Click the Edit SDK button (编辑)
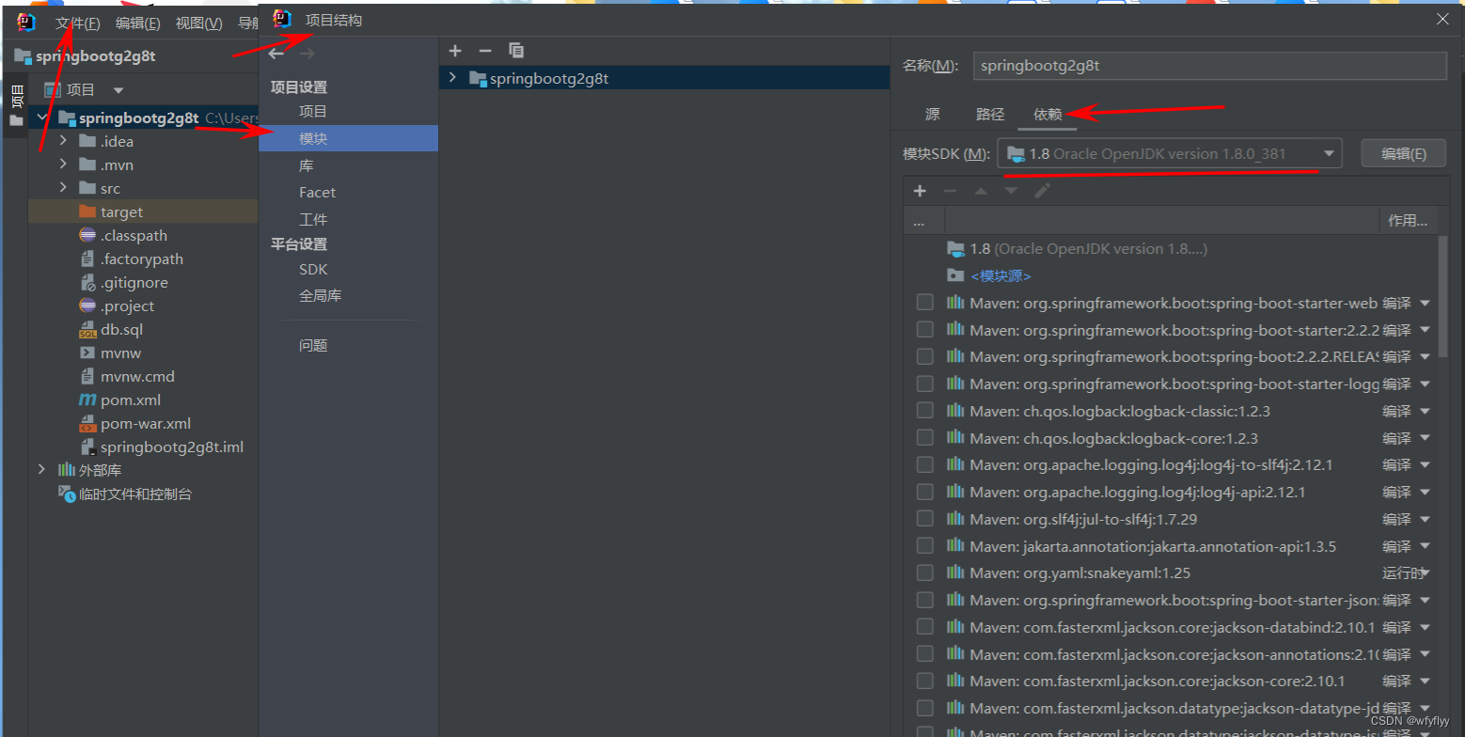 pyautogui.click(x=1403, y=154)
